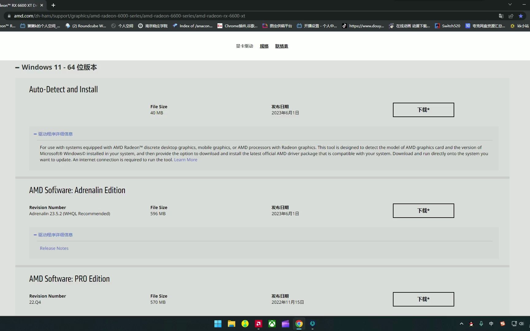530x331 pixels.
Task: Open the Chrome插件 bookmark
Action: click(237, 26)
